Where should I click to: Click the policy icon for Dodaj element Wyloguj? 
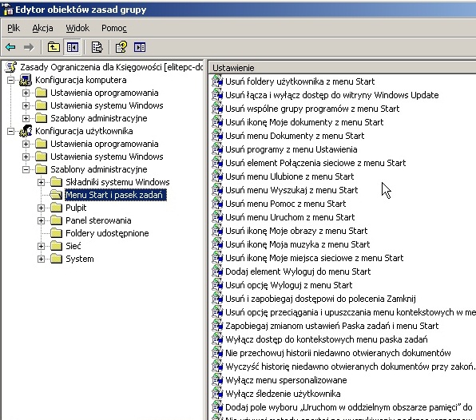click(217, 271)
